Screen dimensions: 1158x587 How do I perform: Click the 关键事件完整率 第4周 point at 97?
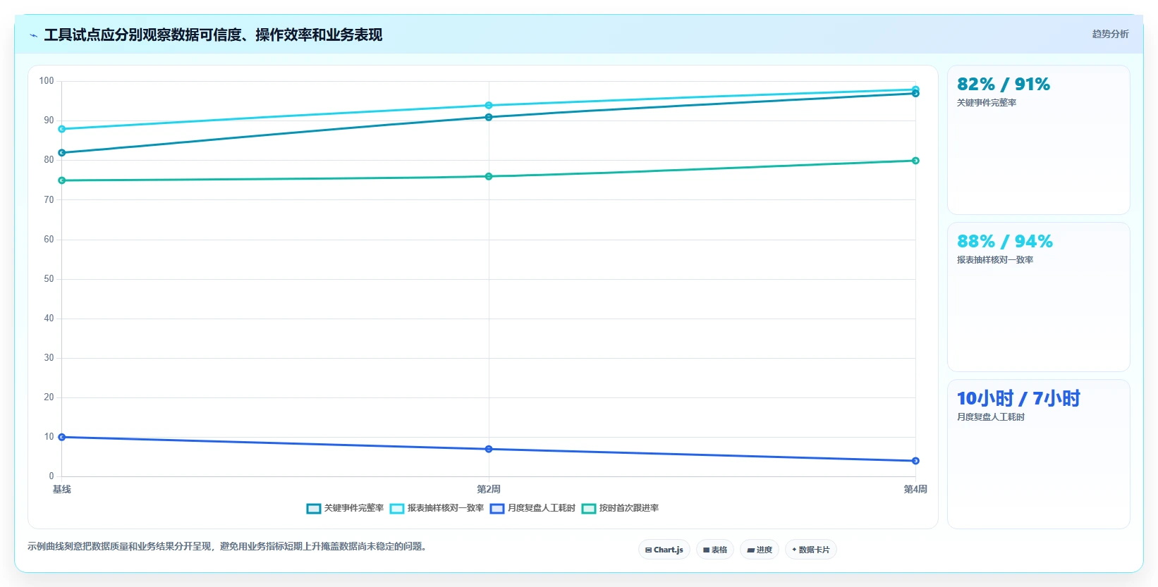[x=915, y=94]
